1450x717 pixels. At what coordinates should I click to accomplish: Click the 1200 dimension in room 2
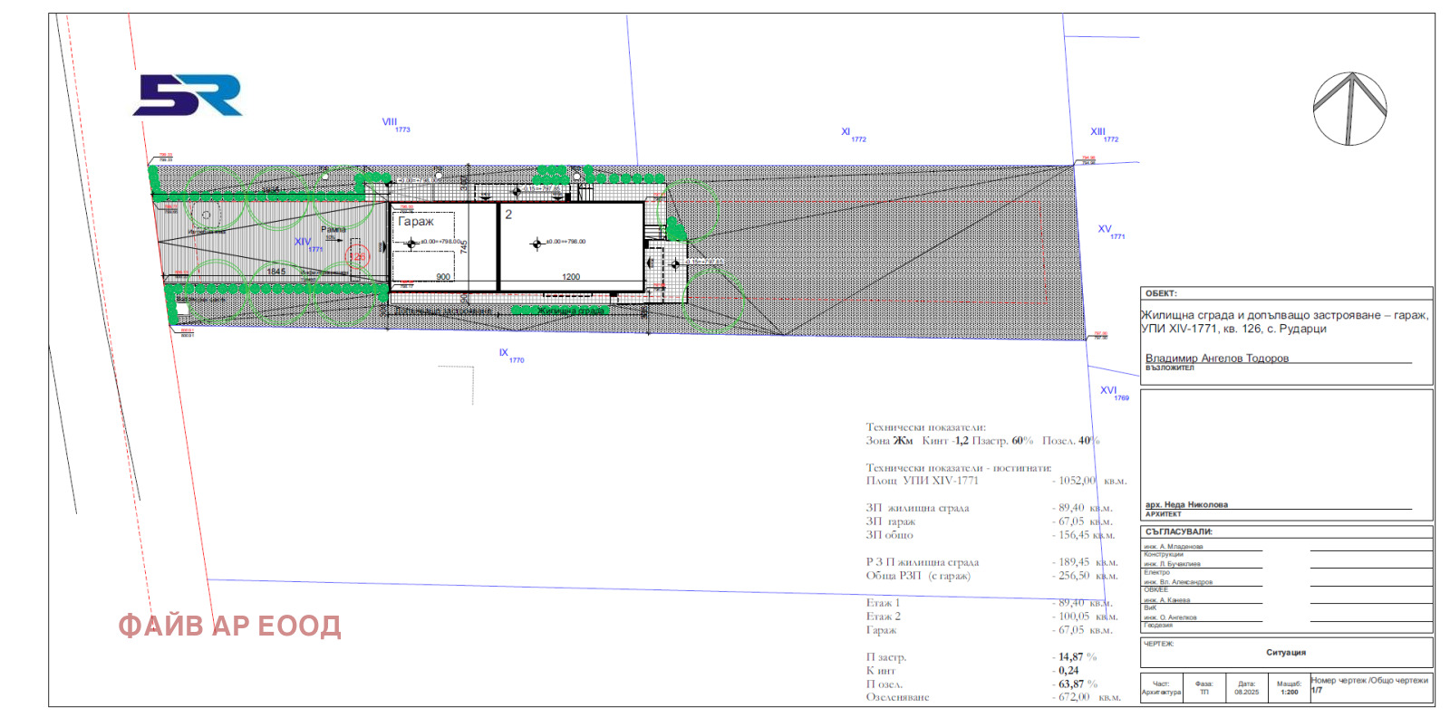571,277
